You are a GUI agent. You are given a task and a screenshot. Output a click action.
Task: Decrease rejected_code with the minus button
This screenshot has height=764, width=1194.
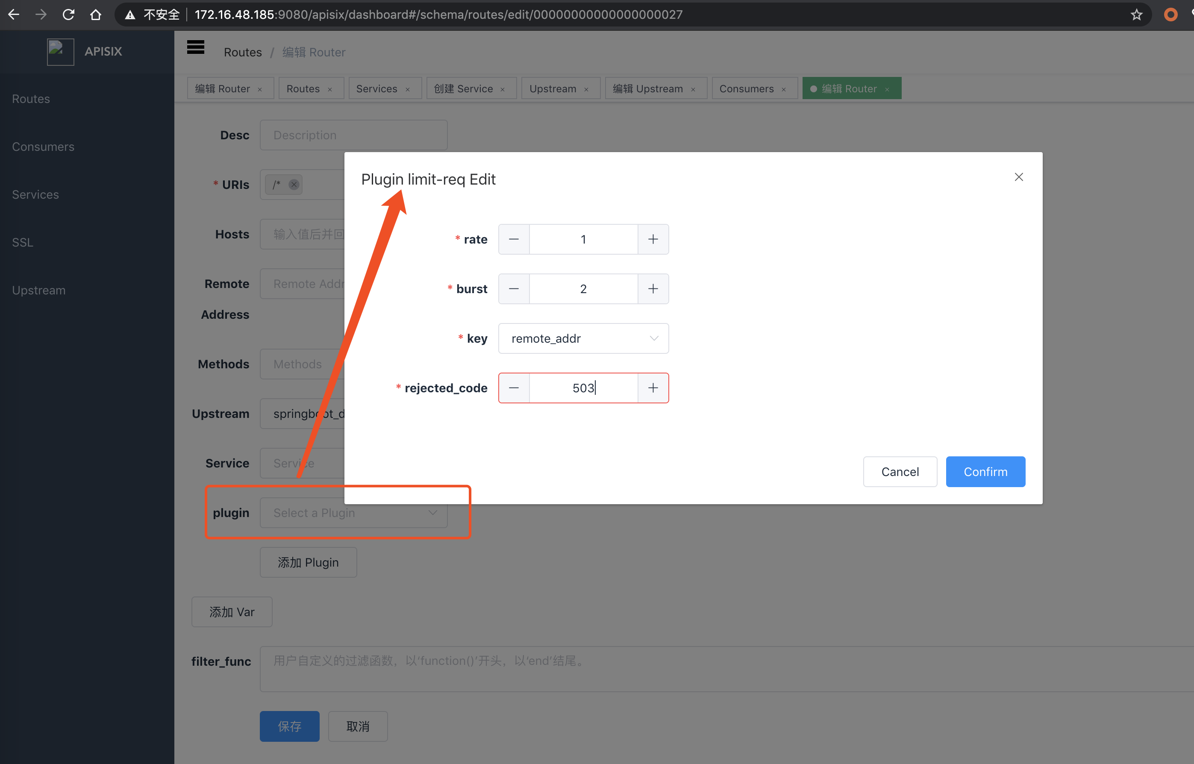click(514, 388)
